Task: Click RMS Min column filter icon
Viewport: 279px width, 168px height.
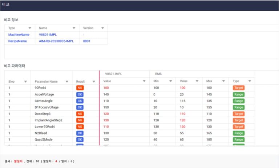Action: coord(170,81)
